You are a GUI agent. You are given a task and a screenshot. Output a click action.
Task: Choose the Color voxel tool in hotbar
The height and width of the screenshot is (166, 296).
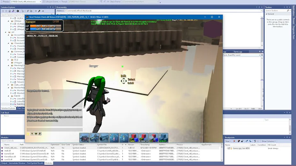[x=153, y=138]
